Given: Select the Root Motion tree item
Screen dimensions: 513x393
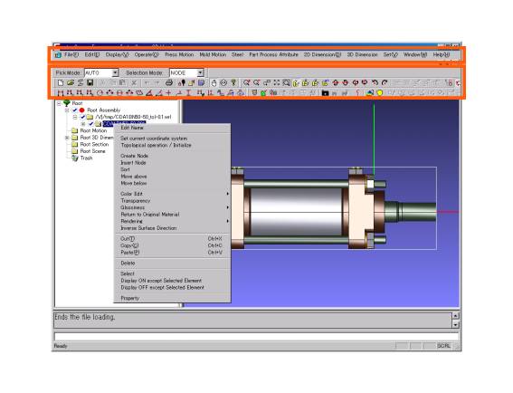Looking at the screenshot, I should (93, 130).
